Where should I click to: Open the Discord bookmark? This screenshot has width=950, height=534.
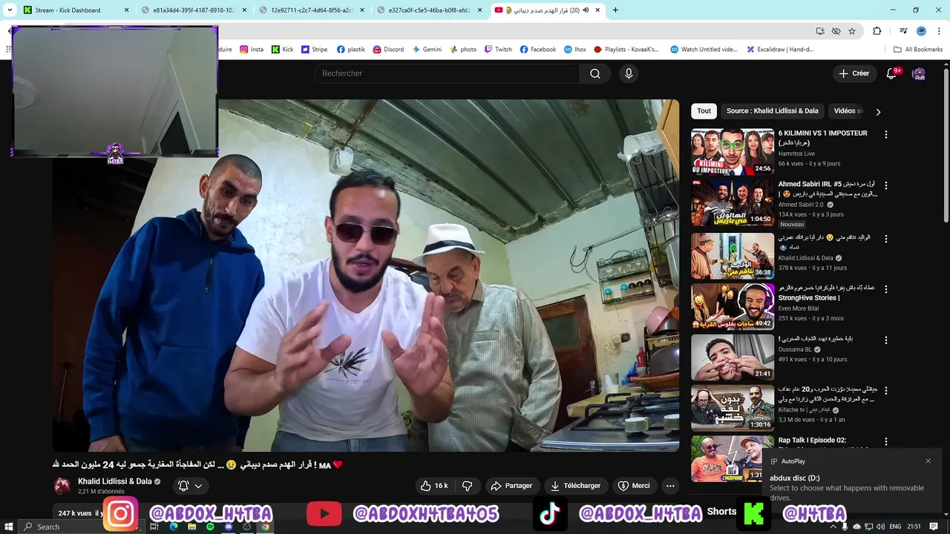coord(387,50)
